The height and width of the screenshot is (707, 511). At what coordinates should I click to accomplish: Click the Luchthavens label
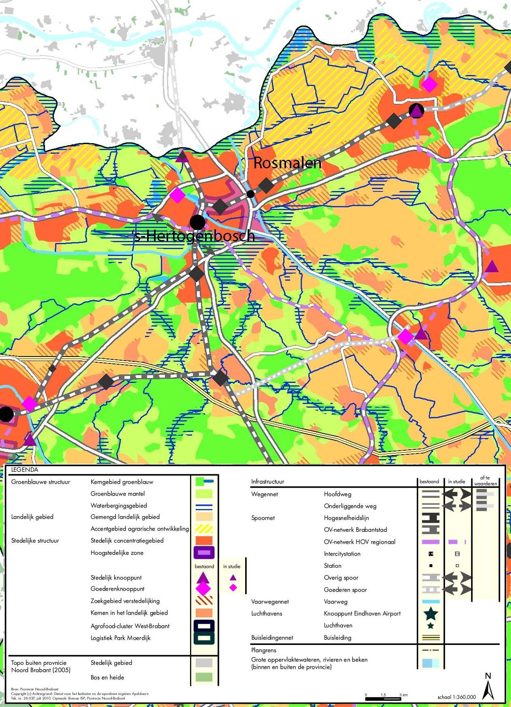pyautogui.click(x=267, y=614)
